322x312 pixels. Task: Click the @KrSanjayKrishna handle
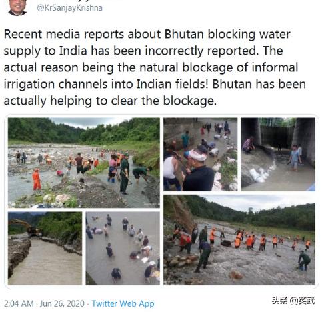tap(69, 8)
